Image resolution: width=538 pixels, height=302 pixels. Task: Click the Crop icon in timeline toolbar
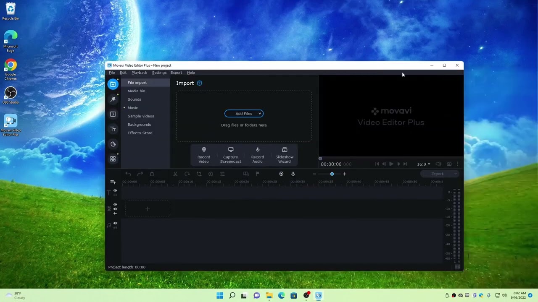pos(199,174)
